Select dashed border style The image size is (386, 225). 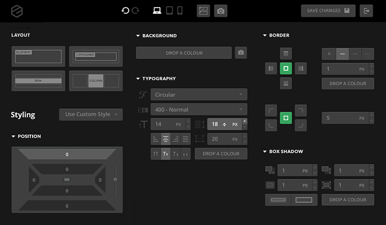355,54
